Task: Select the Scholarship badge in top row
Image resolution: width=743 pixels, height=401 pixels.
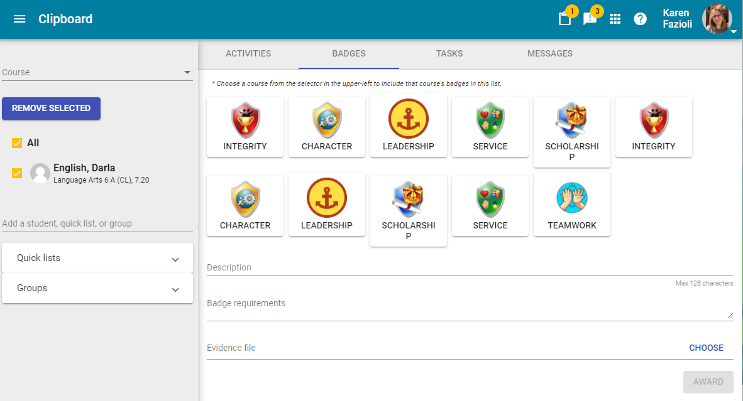Action: (572, 132)
